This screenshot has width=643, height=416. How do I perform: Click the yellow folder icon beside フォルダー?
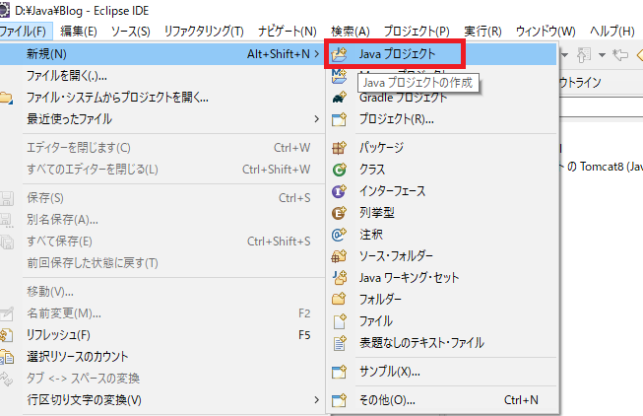339,299
